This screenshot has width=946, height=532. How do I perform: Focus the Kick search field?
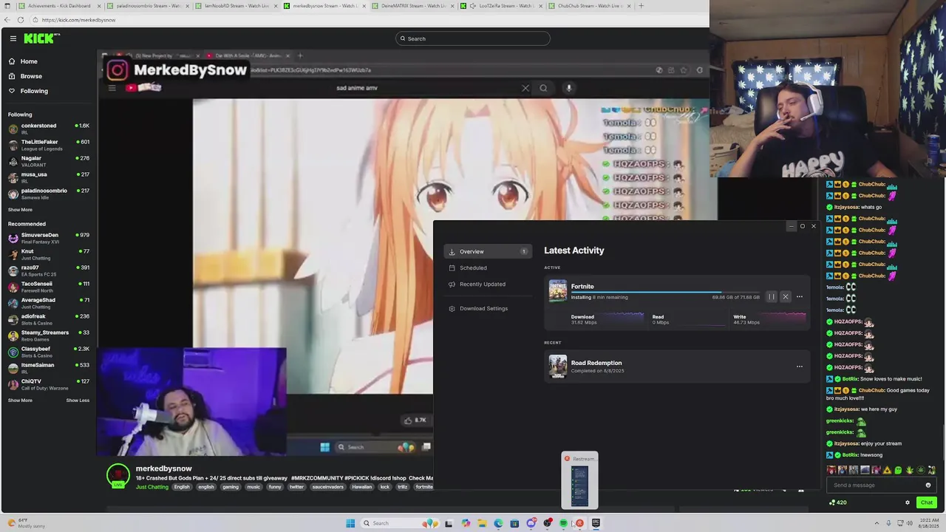(473, 38)
